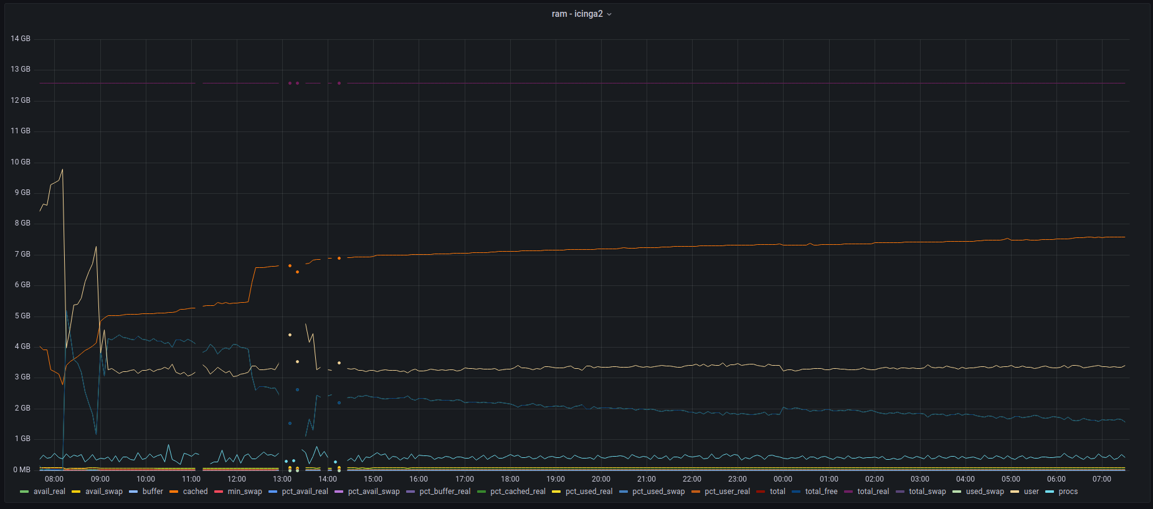Click the 20:00 time axis label
This screenshot has width=1153, height=509.
coord(601,479)
